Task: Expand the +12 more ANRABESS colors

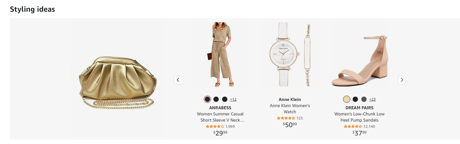Action: coord(233,99)
